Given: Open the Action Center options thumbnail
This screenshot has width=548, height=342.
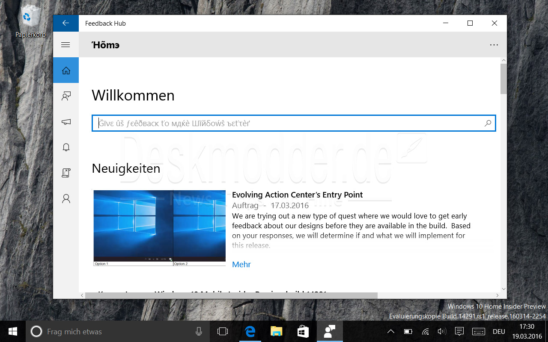Looking at the screenshot, I should click(x=159, y=228).
